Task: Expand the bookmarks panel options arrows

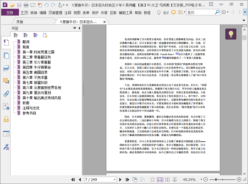Action: click(x=75, y=28)
